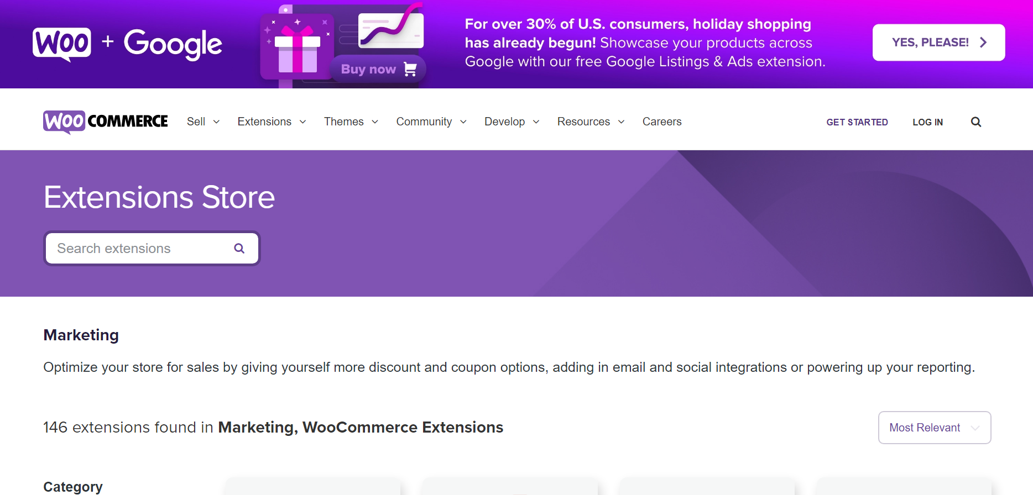Viewport: 1033px width, 495px height.
Task: Open the Most Relevant sort dropdown
Action: pos(934,427)
